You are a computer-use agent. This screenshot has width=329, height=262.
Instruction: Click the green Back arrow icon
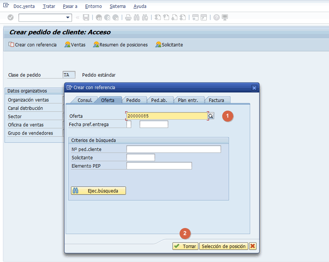pos(99,17)
